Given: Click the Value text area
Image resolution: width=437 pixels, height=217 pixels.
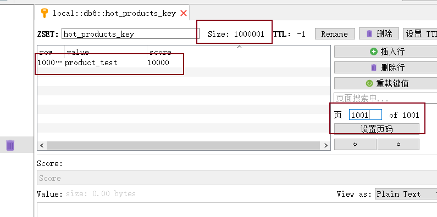Looking at the screenshot, I should coord(237,210).
